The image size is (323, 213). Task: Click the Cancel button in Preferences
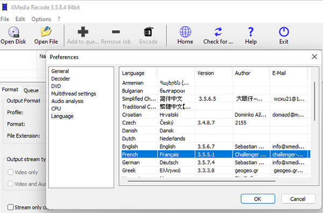298,199
